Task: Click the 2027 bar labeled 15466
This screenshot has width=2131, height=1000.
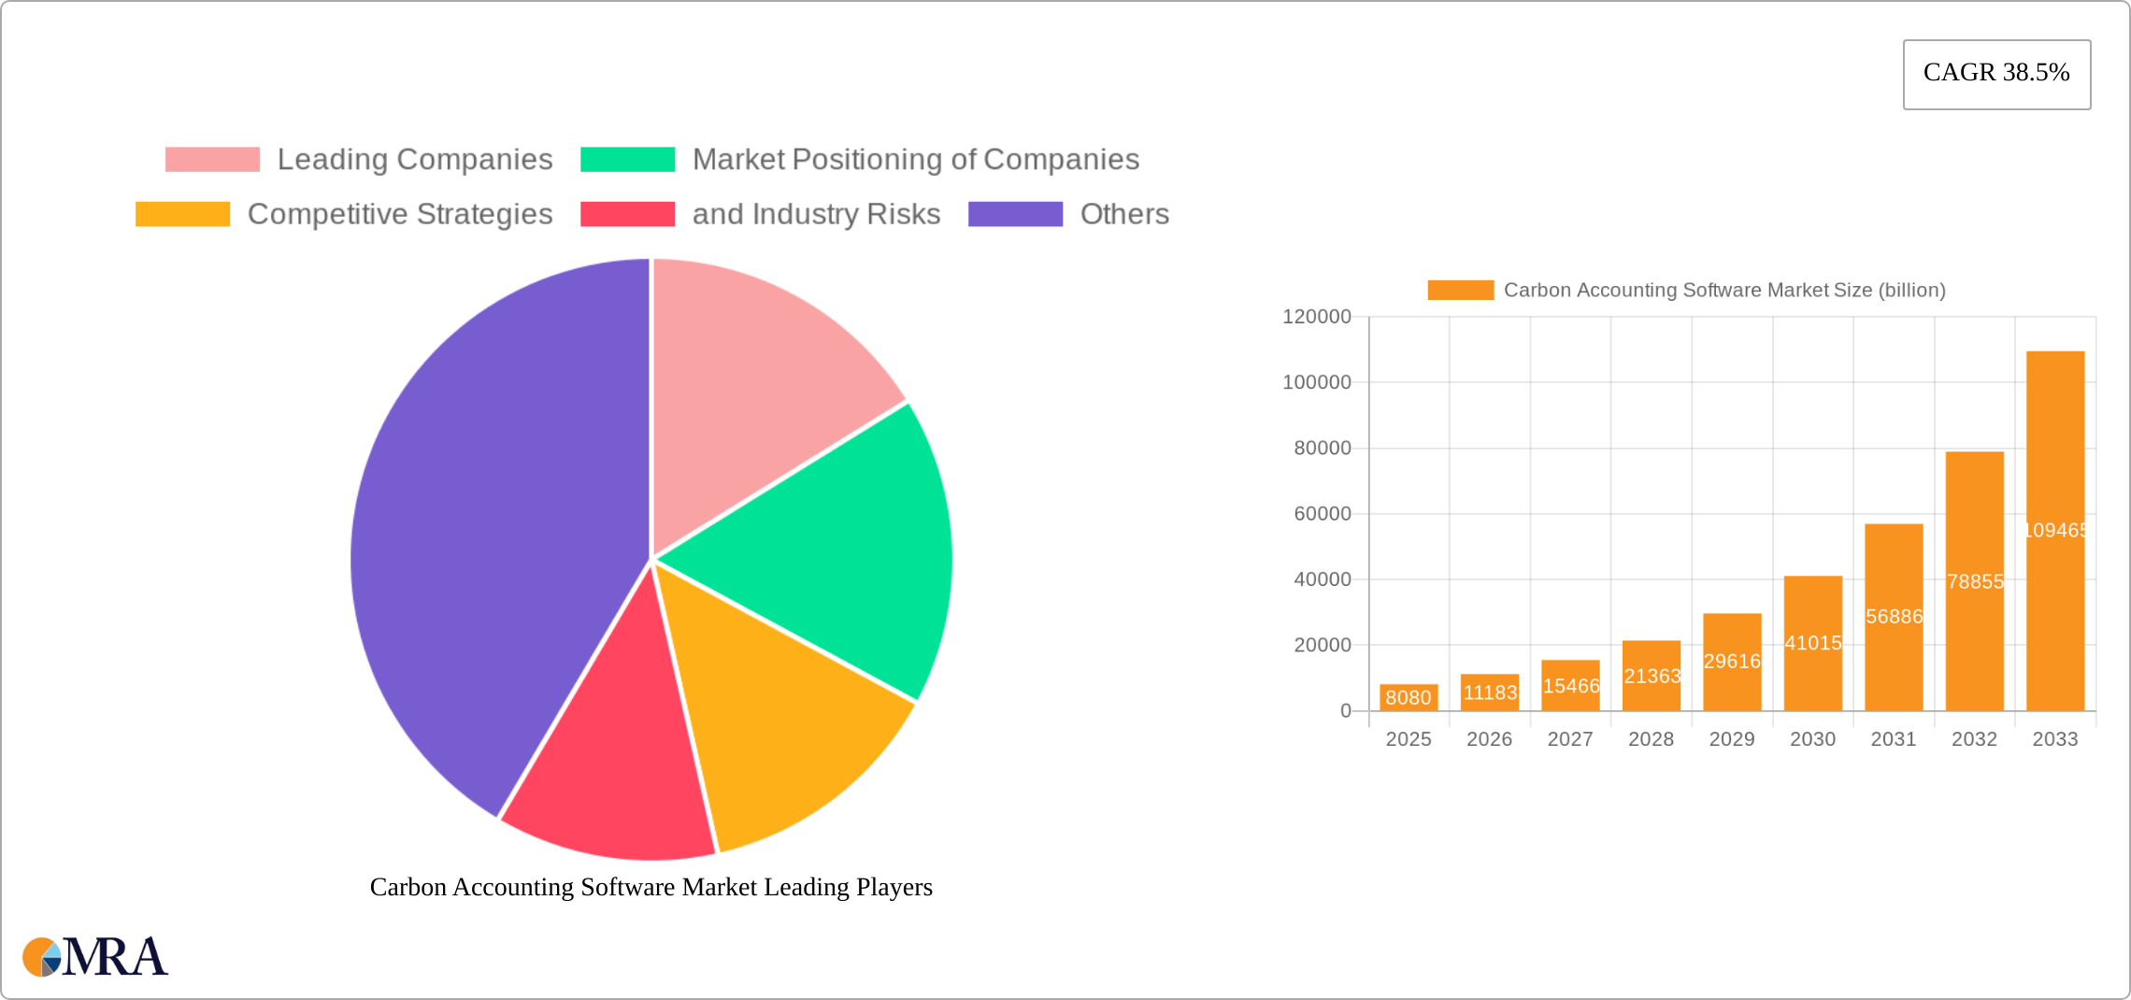Action: coord(1570,685)
